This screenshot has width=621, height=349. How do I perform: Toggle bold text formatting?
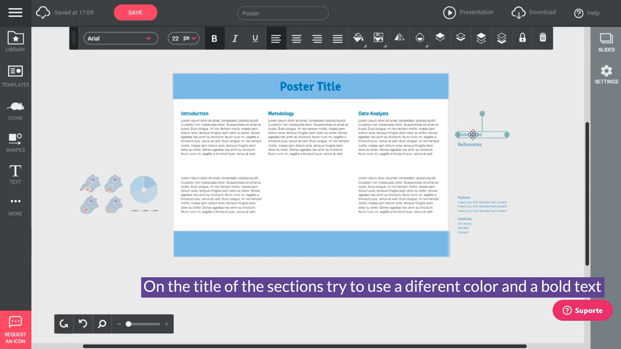coord(214,38)
